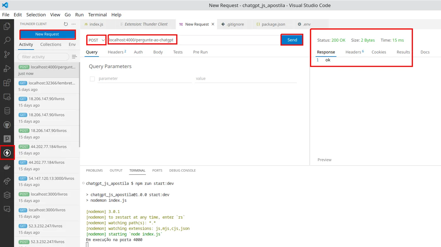Open the Search view magnifier icon
This screenshot has width=441, height=247.
pos(7,40)
